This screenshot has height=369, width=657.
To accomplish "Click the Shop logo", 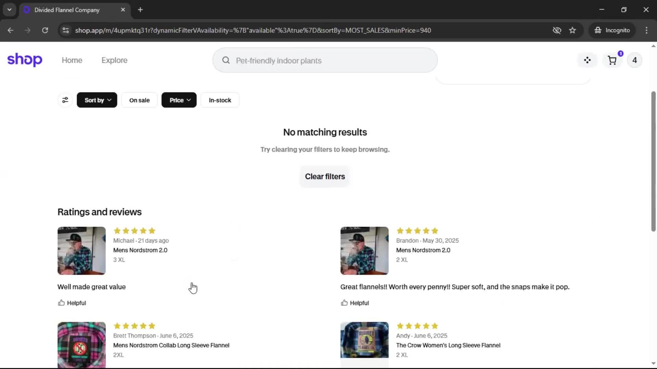I will 25,60.
